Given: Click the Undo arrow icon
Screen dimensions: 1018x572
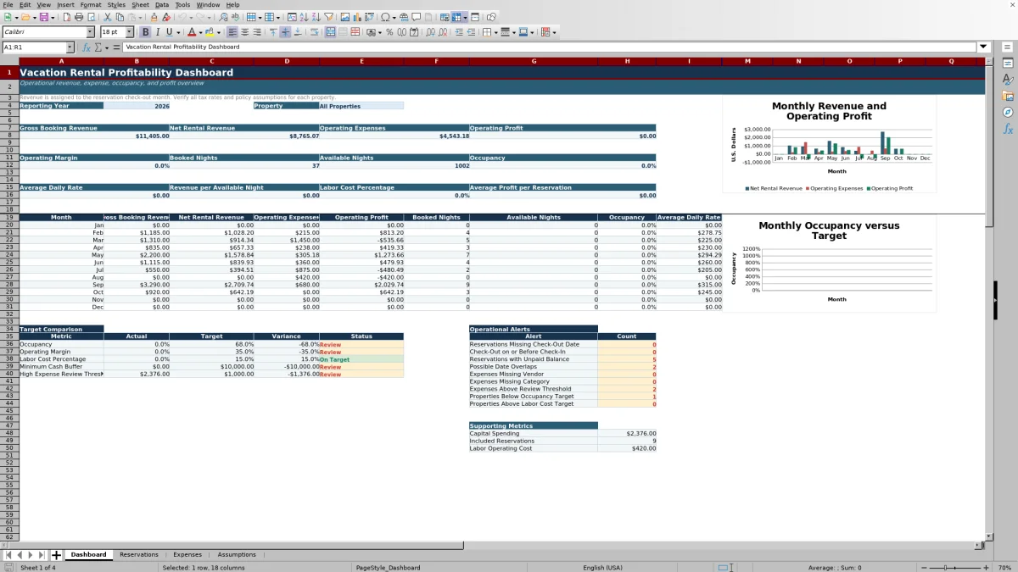Looking at the screenshot, I should pos(182,17).
